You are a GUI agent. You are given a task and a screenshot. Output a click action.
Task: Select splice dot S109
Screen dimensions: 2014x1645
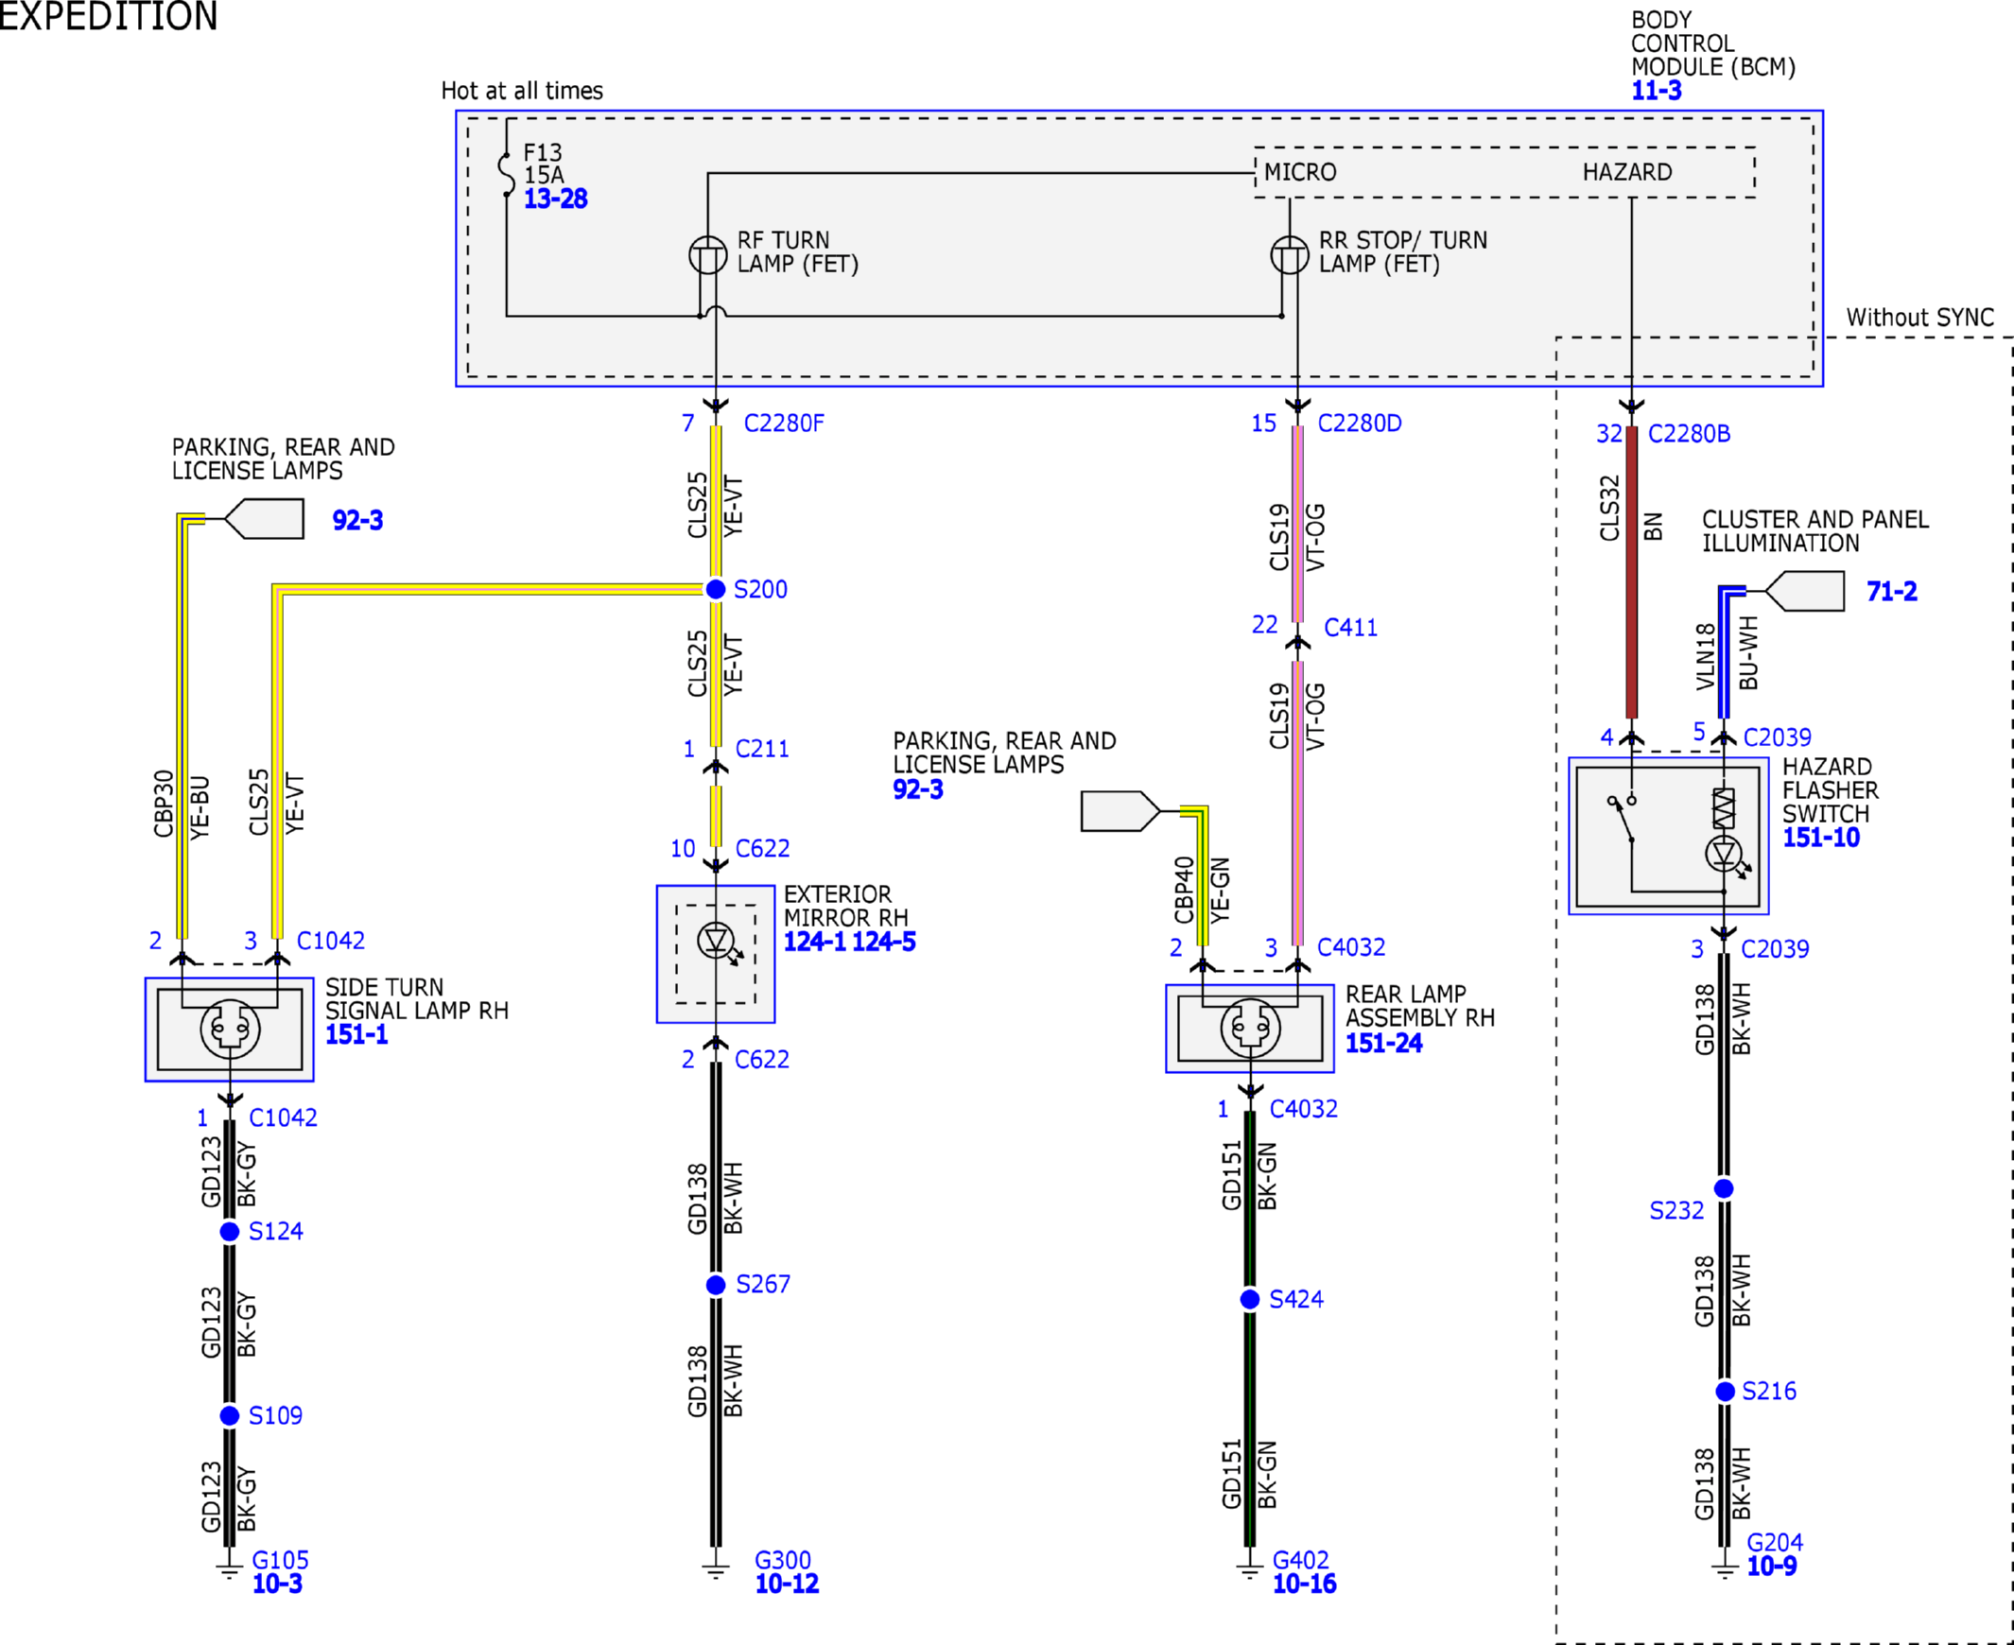pyautogui.click(x=230, y=1415)
